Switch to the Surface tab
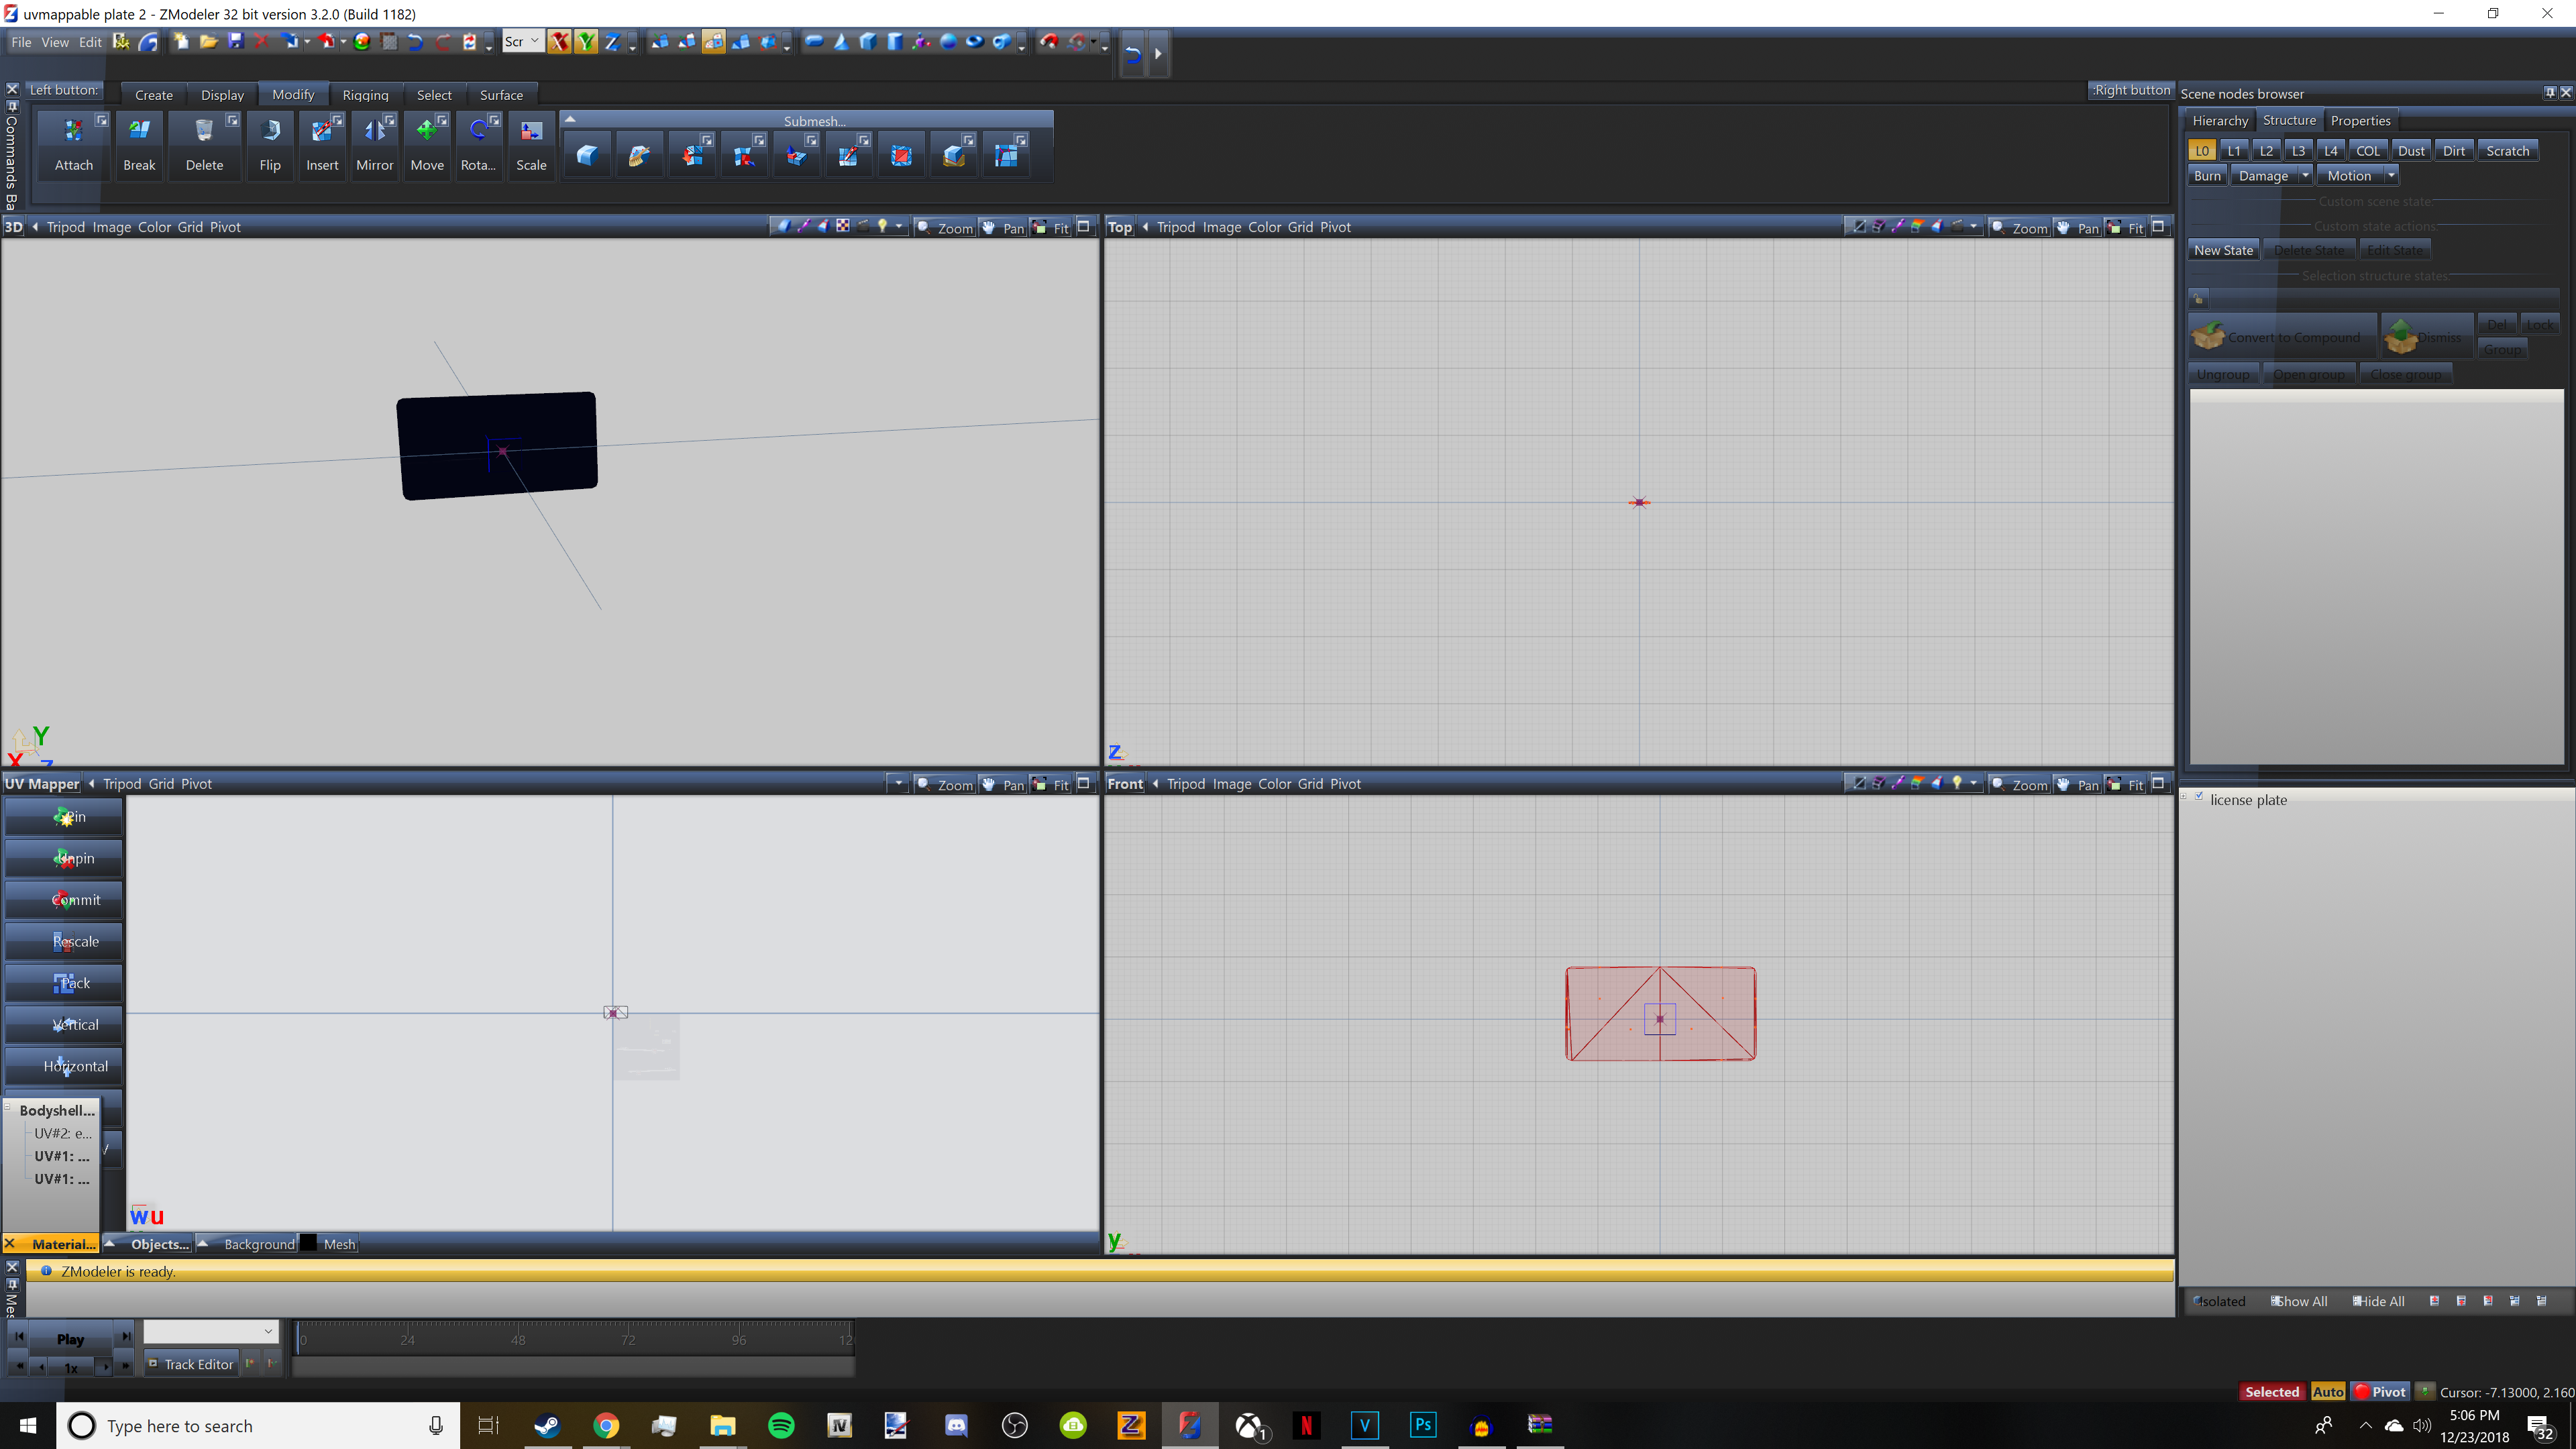This screenshot has height=1449, width=2576. point(501,95)
